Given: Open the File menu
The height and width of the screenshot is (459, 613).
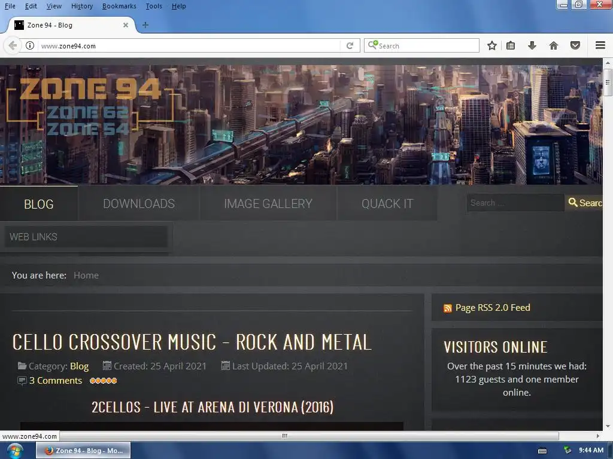Looking at the screenshot, I should tap(10, 6).
